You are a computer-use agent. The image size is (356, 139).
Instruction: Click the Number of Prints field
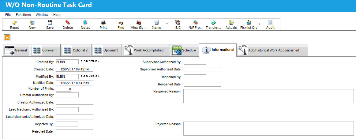(x=64, y=89)
